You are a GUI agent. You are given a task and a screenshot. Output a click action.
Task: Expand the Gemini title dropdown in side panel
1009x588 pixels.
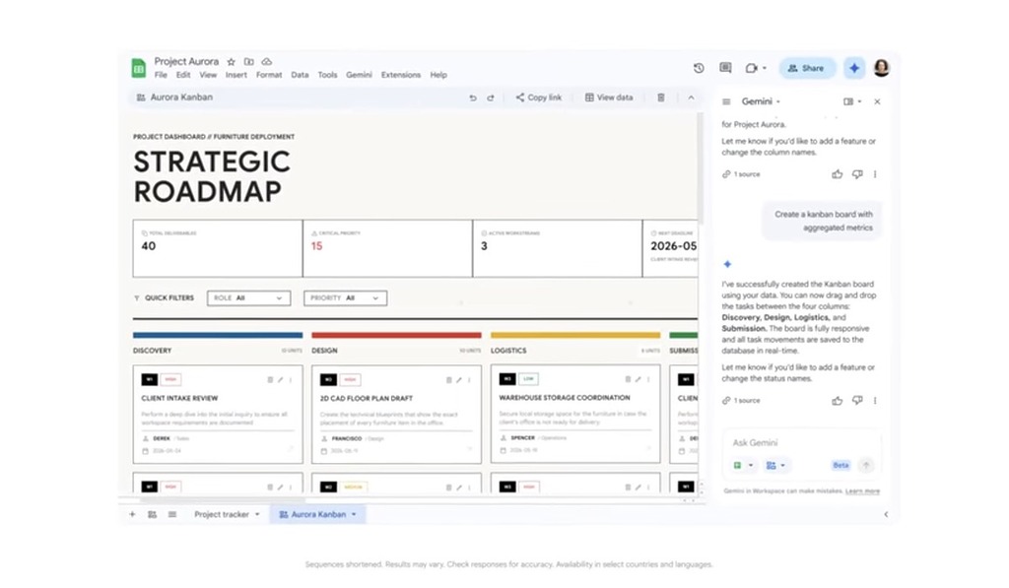tap(777, 101)
